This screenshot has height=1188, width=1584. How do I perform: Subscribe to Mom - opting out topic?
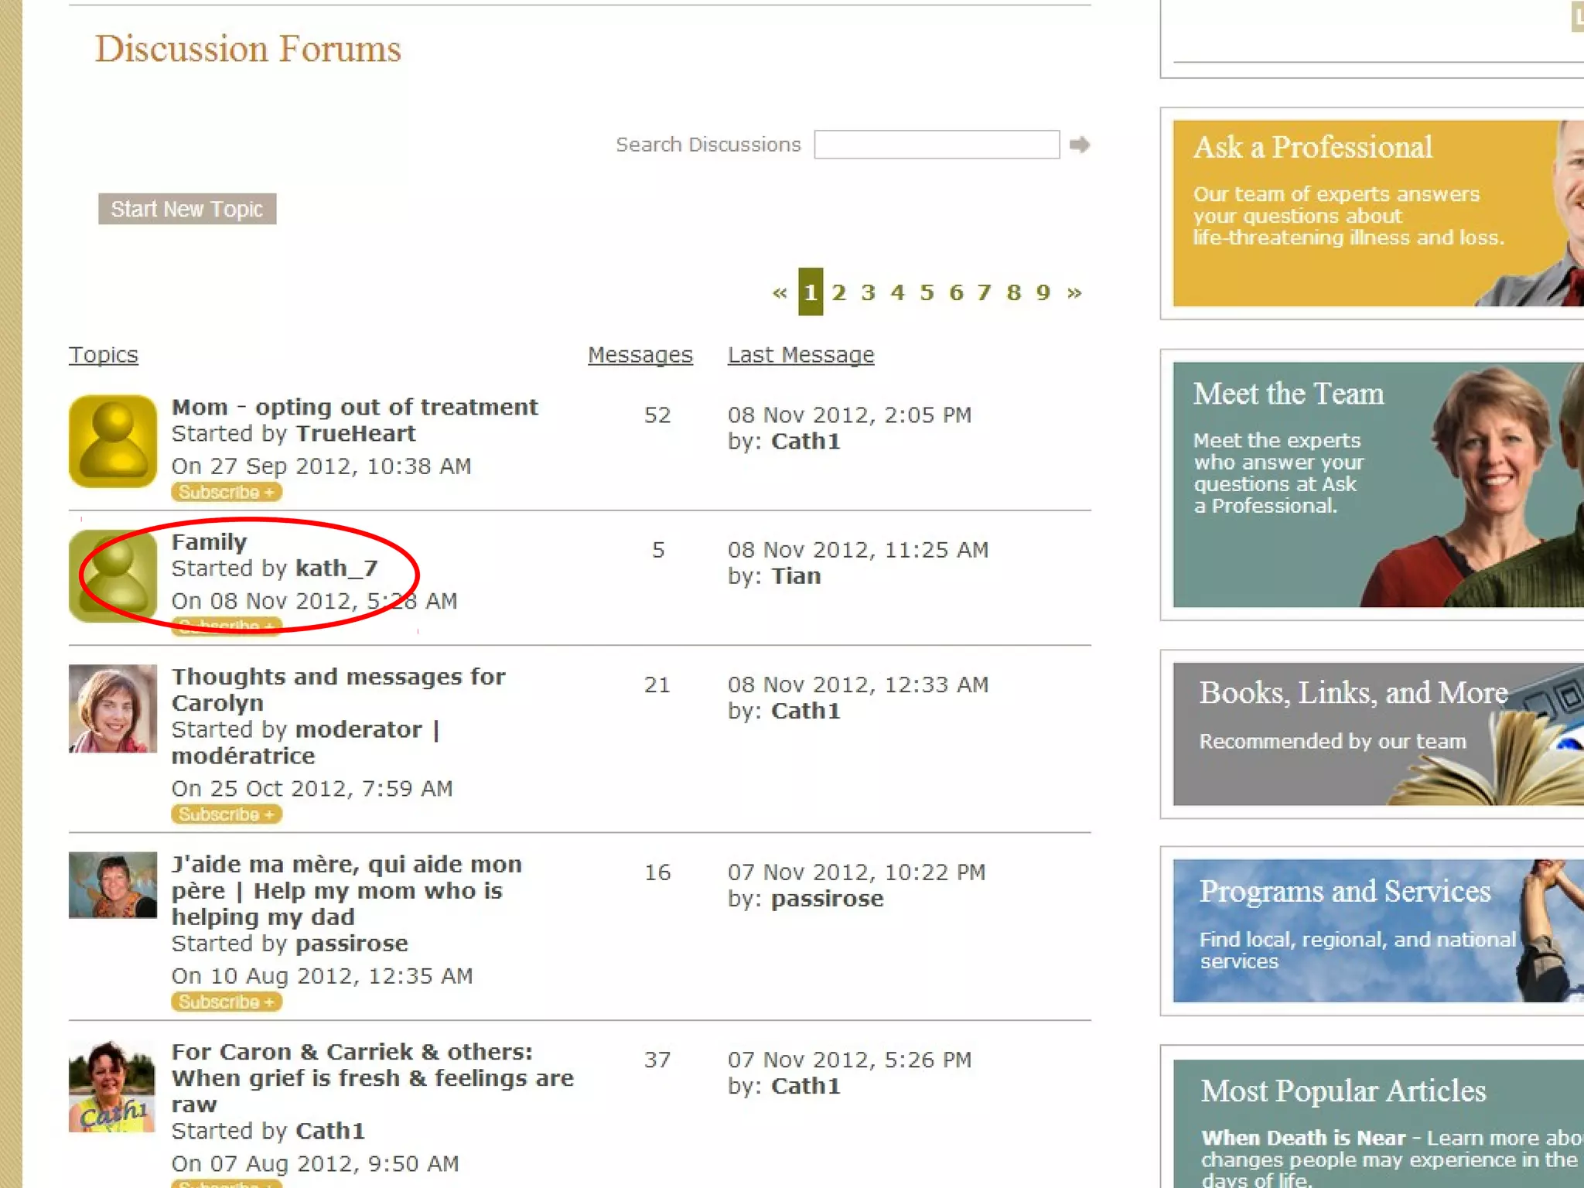tap(226, 492)
